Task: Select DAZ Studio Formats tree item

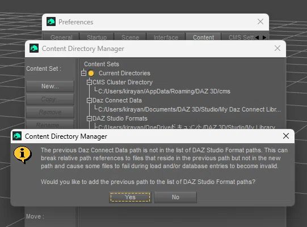Action: (x=120, y=118)
